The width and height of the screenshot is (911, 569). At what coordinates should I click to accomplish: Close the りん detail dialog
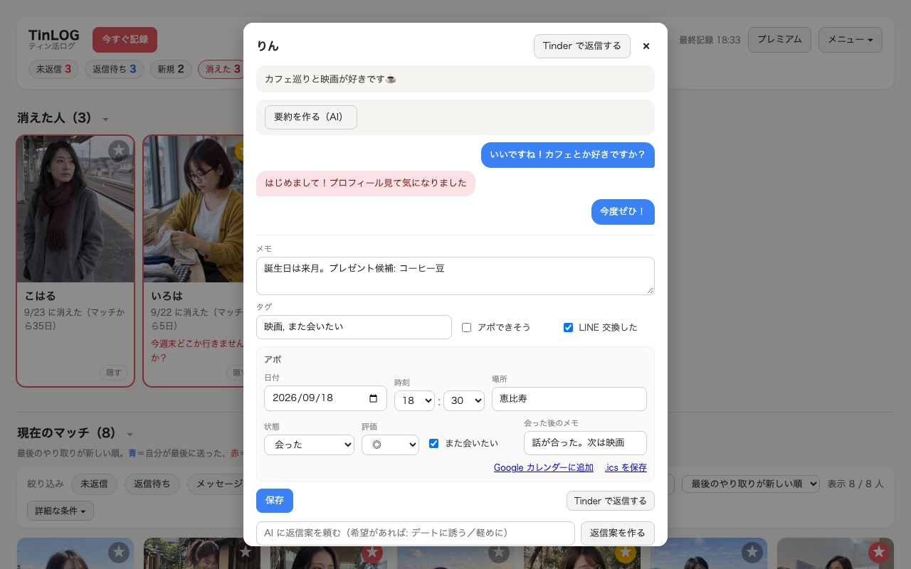(646, 46)
